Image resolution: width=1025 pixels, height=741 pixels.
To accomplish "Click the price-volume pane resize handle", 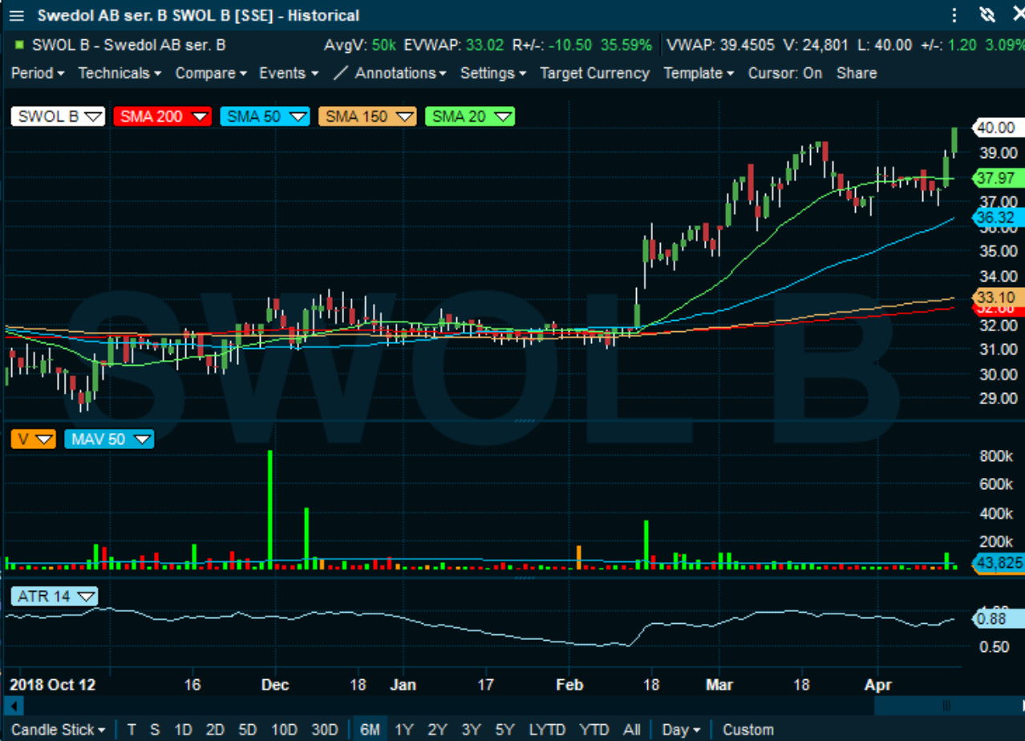I will (525, 420).
